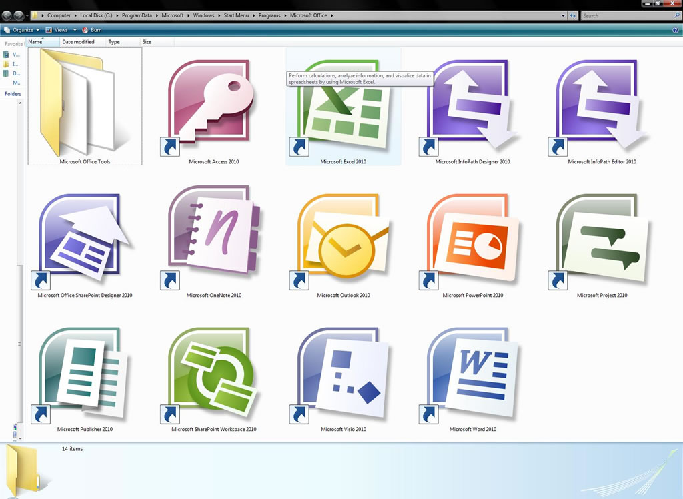Expand the arrow after Programs breadcrumb
This screenshot has width=683, height=499.
(285, 15)
